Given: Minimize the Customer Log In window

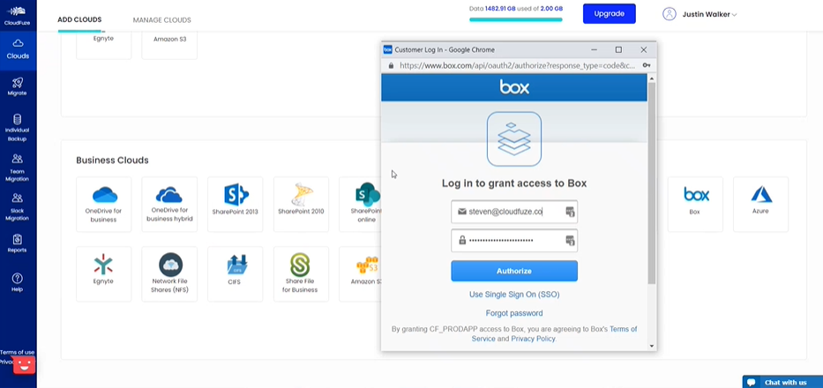Looking at the screenshot, I should point(595,50).
